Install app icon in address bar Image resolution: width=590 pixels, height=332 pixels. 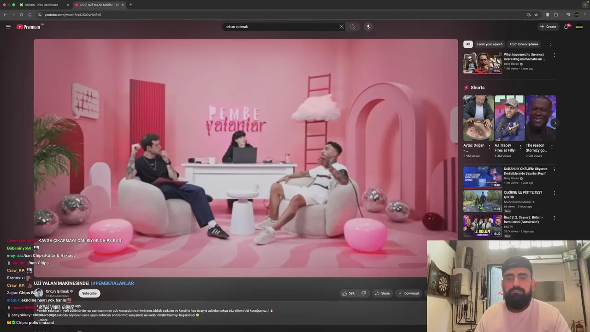tap(528, 15)
